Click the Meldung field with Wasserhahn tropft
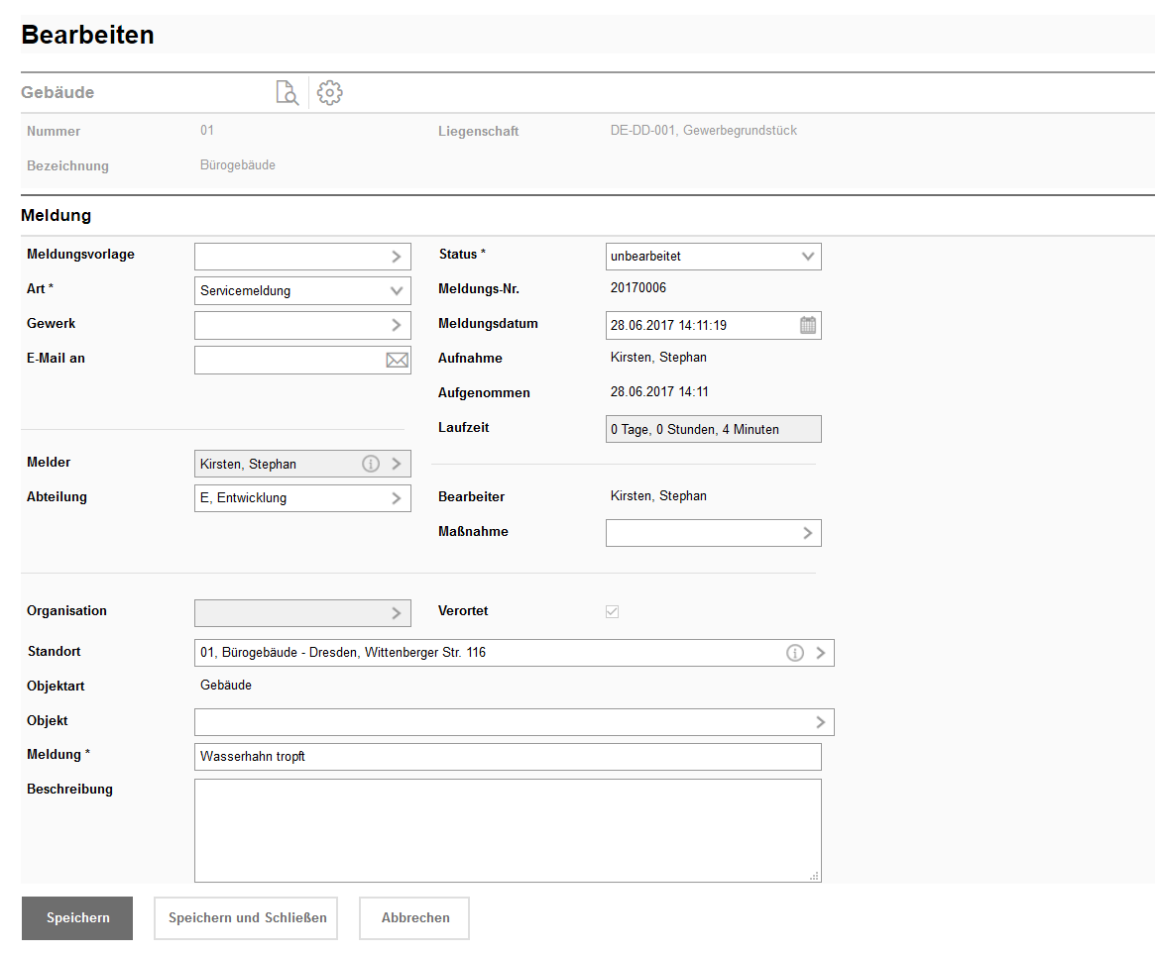Screen dimensions: 1157x955 tap(507, 757)
